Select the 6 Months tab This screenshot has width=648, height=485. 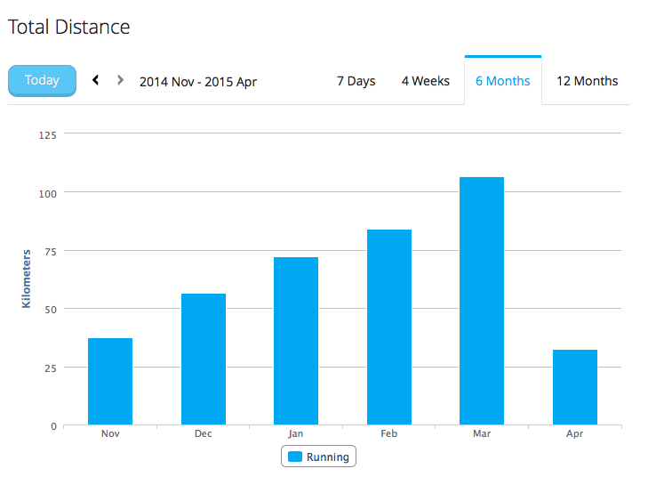tap(502, 81)
